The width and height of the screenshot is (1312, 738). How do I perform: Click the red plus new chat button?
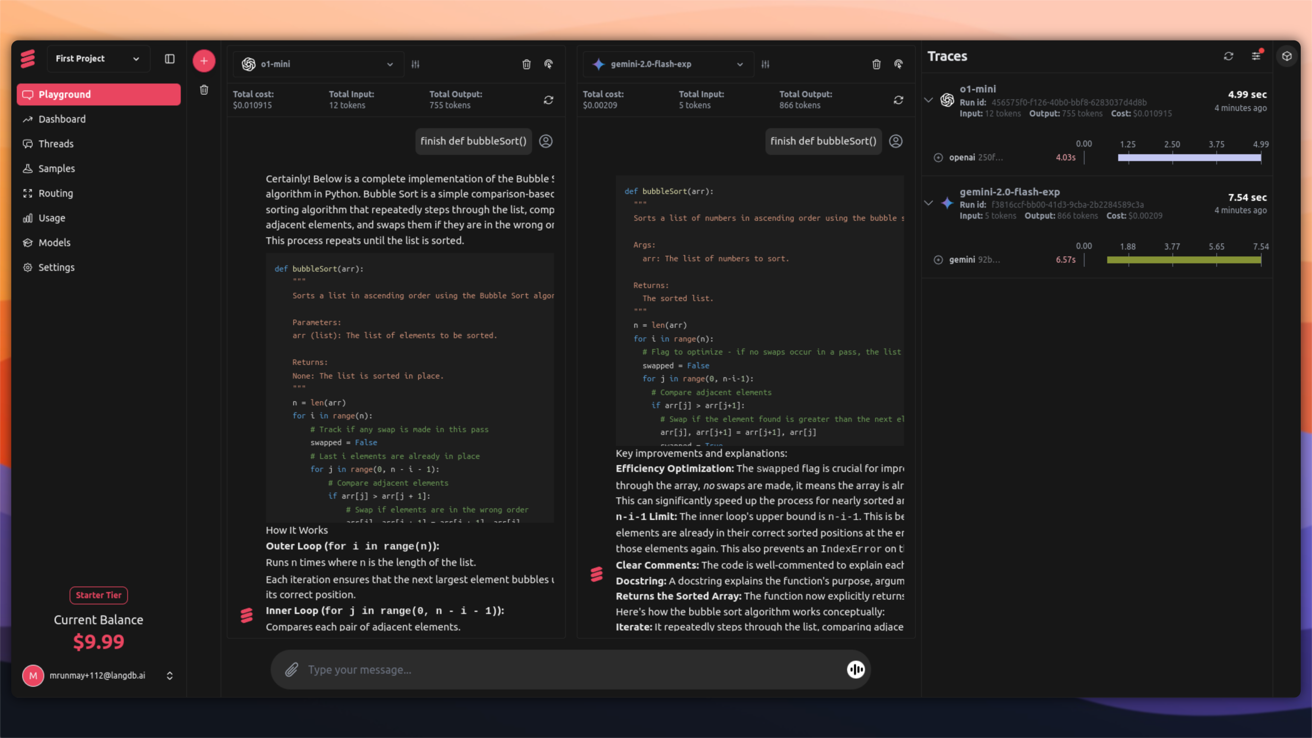pos(203,61)
